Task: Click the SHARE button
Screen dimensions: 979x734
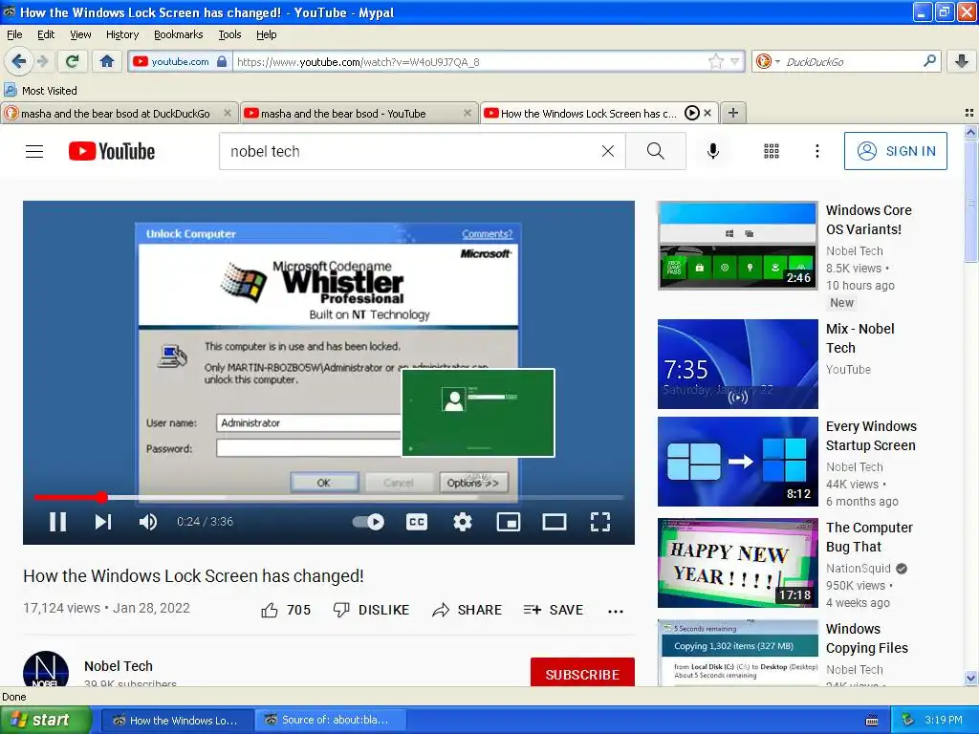Action: [467, 610]
